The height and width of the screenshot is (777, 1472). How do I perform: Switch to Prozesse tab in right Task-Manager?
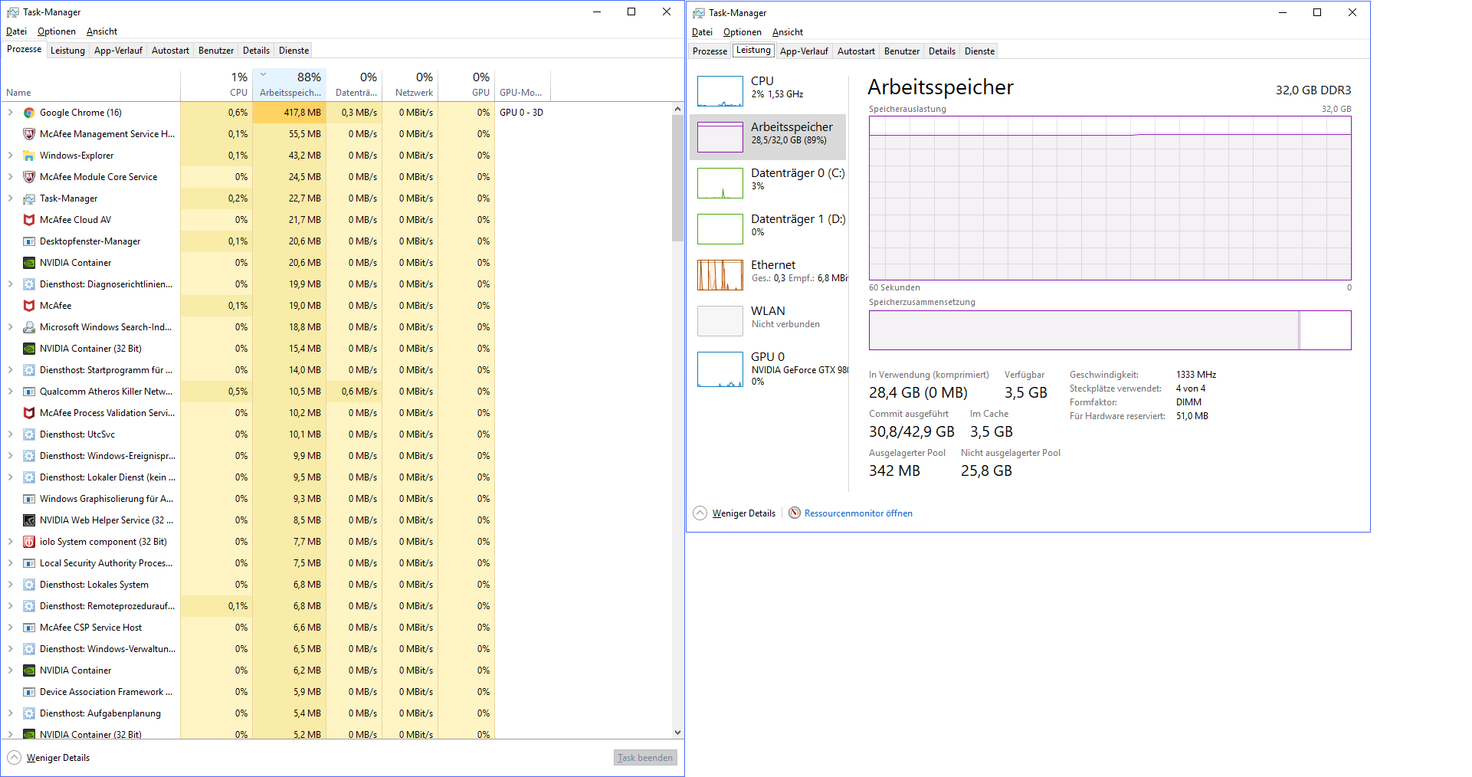[710, 51]
